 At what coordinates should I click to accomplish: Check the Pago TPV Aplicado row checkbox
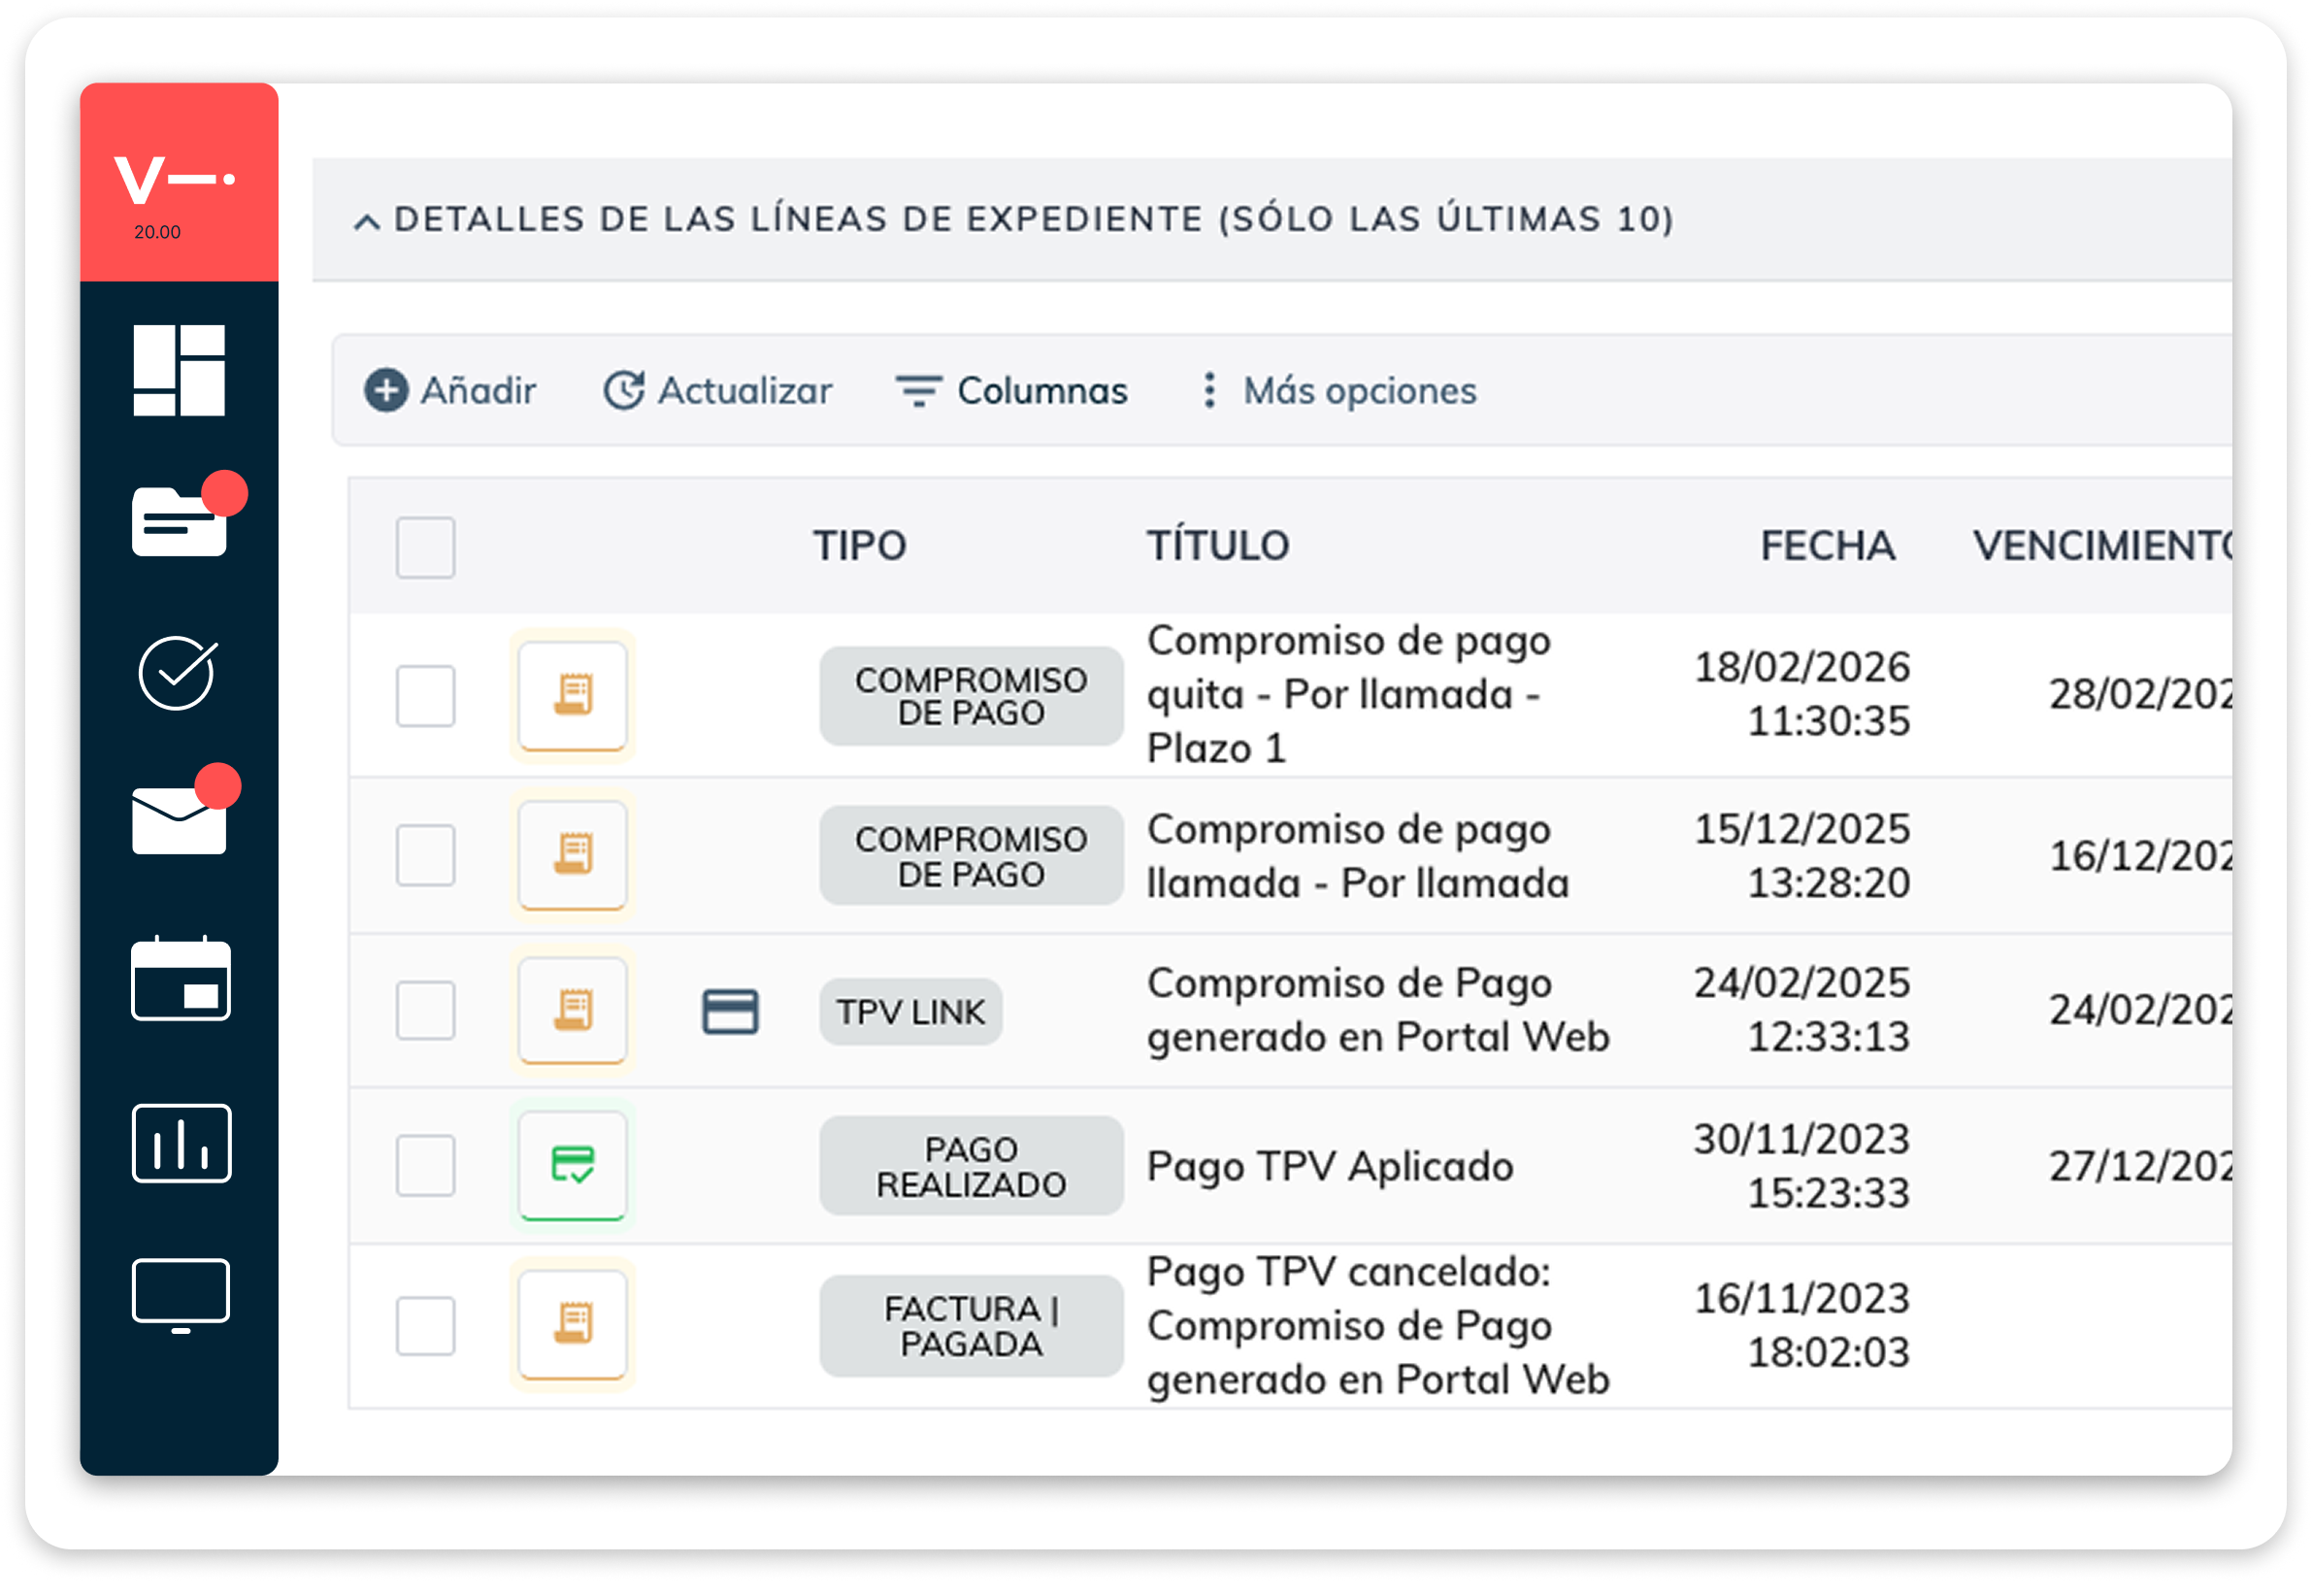pyautogui.click(x=426, y=1166)
